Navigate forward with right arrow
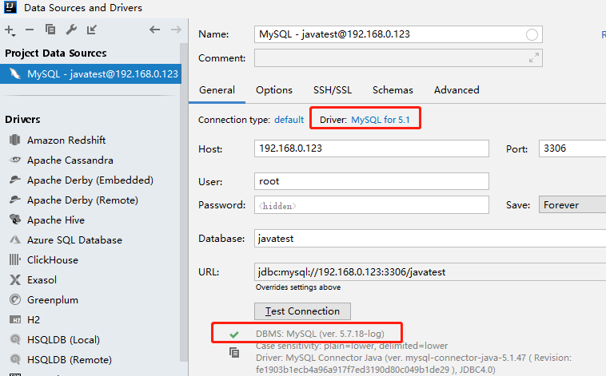The image size is (606, 376). pos(176,30)
